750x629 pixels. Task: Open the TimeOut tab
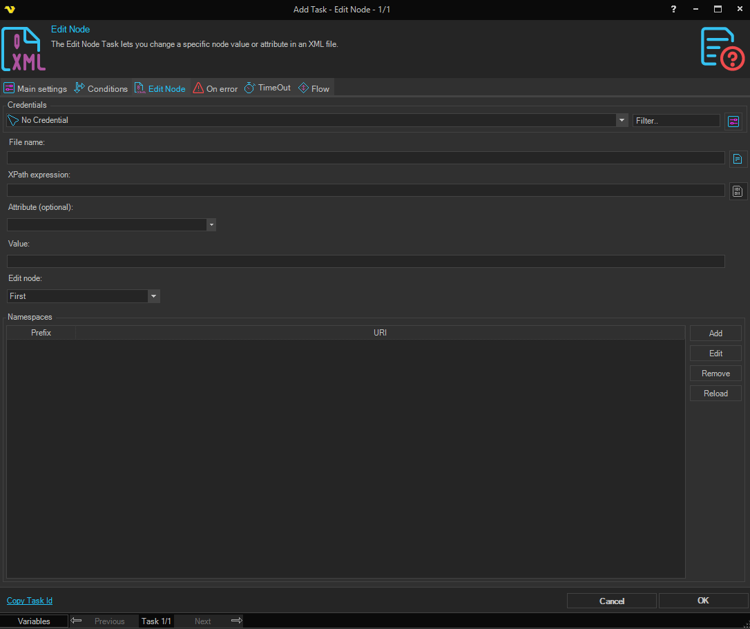(x=267, y=88)
